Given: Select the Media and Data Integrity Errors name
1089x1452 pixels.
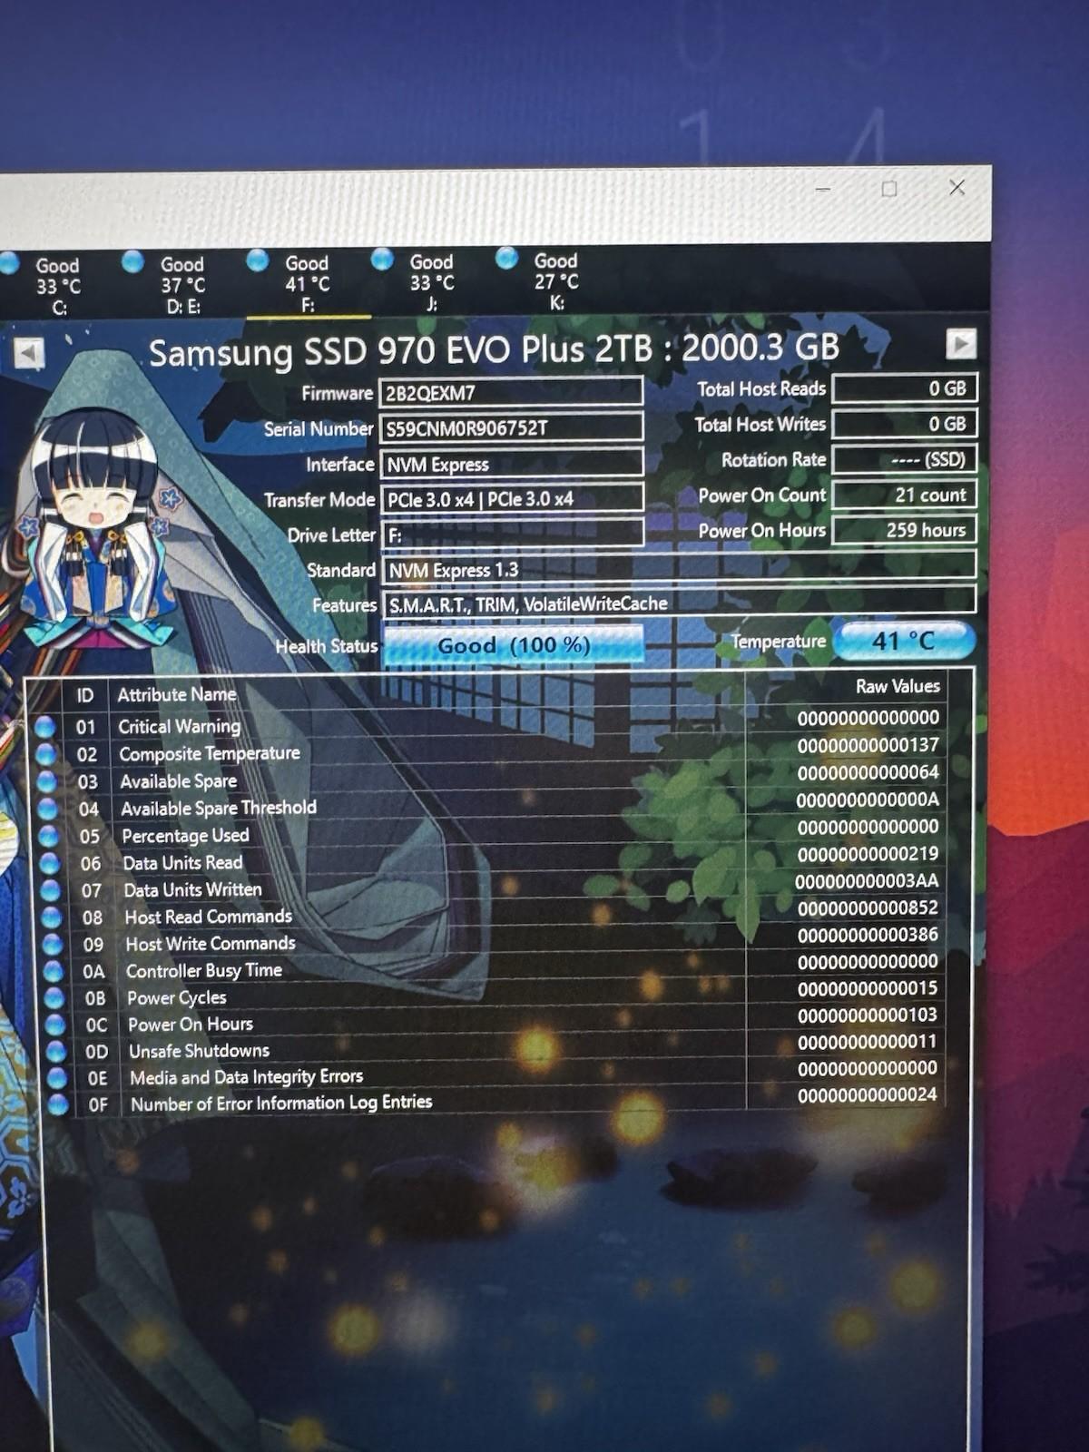Looking at the screenshot, I should [x=246, y=1077].
